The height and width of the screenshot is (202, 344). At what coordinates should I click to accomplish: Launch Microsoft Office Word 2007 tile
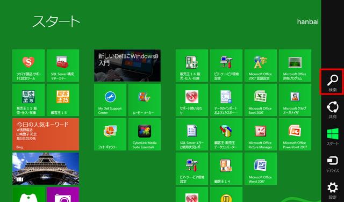point(261,169)
